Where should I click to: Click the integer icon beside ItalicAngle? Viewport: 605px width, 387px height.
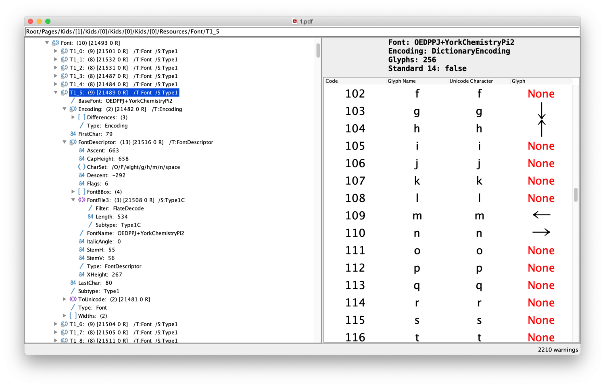(x=82, y=241)
